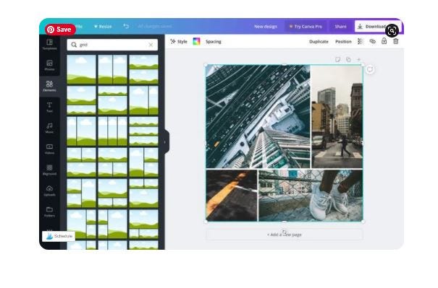Click inside the grid search field

(x=112, y=45)
